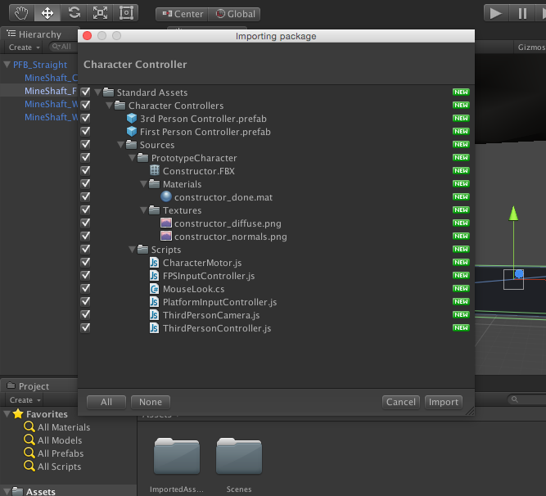Click the Import button
This screenshot has width=546, height=496.
click(x=444, y=402)
